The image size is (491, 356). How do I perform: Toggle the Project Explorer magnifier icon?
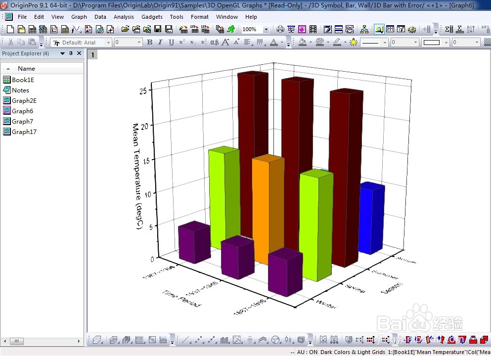(379, 30)
